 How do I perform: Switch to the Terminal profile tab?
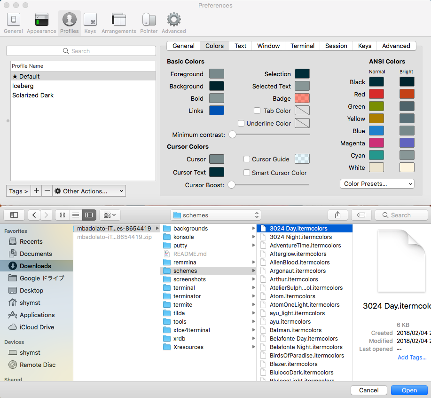pos(302,46)
